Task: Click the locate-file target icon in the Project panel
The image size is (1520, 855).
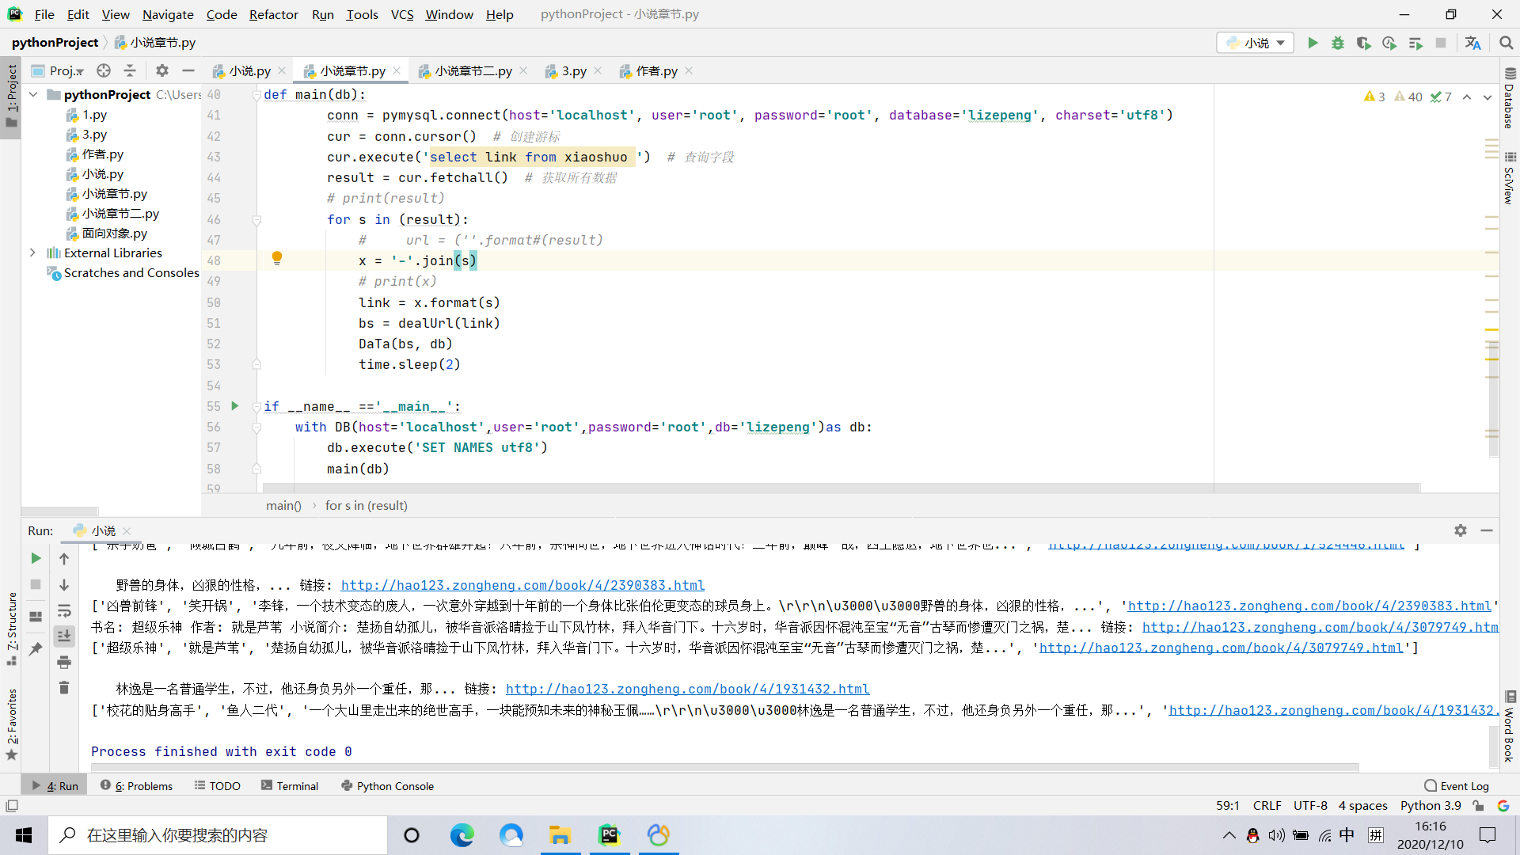Action: 104,70
